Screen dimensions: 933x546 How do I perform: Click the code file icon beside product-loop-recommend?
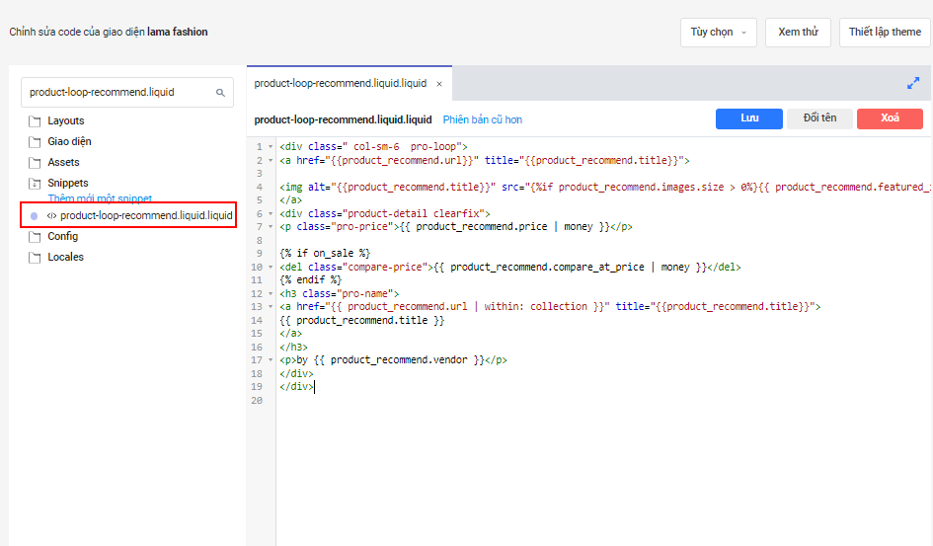click(x=51, y=215)
